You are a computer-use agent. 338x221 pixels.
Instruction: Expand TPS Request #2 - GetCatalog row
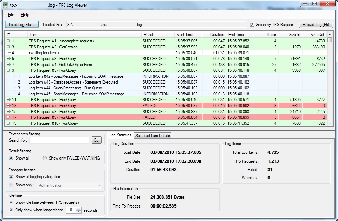point(8,47)
